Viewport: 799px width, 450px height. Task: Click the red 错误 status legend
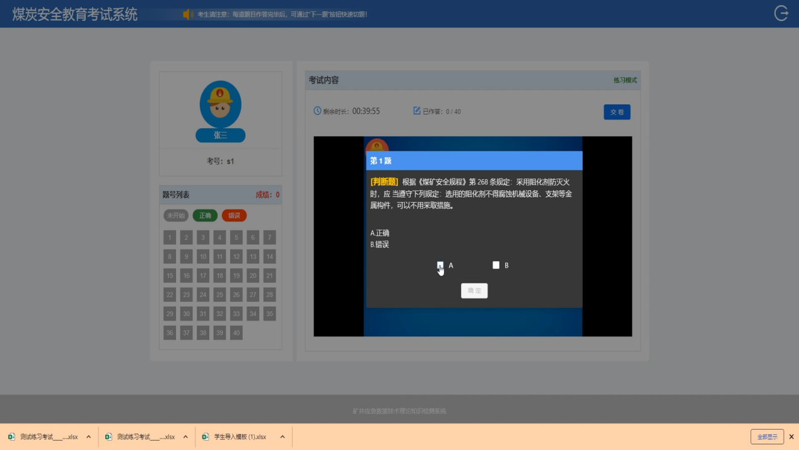pyautogui.click(x=234, y=216)
